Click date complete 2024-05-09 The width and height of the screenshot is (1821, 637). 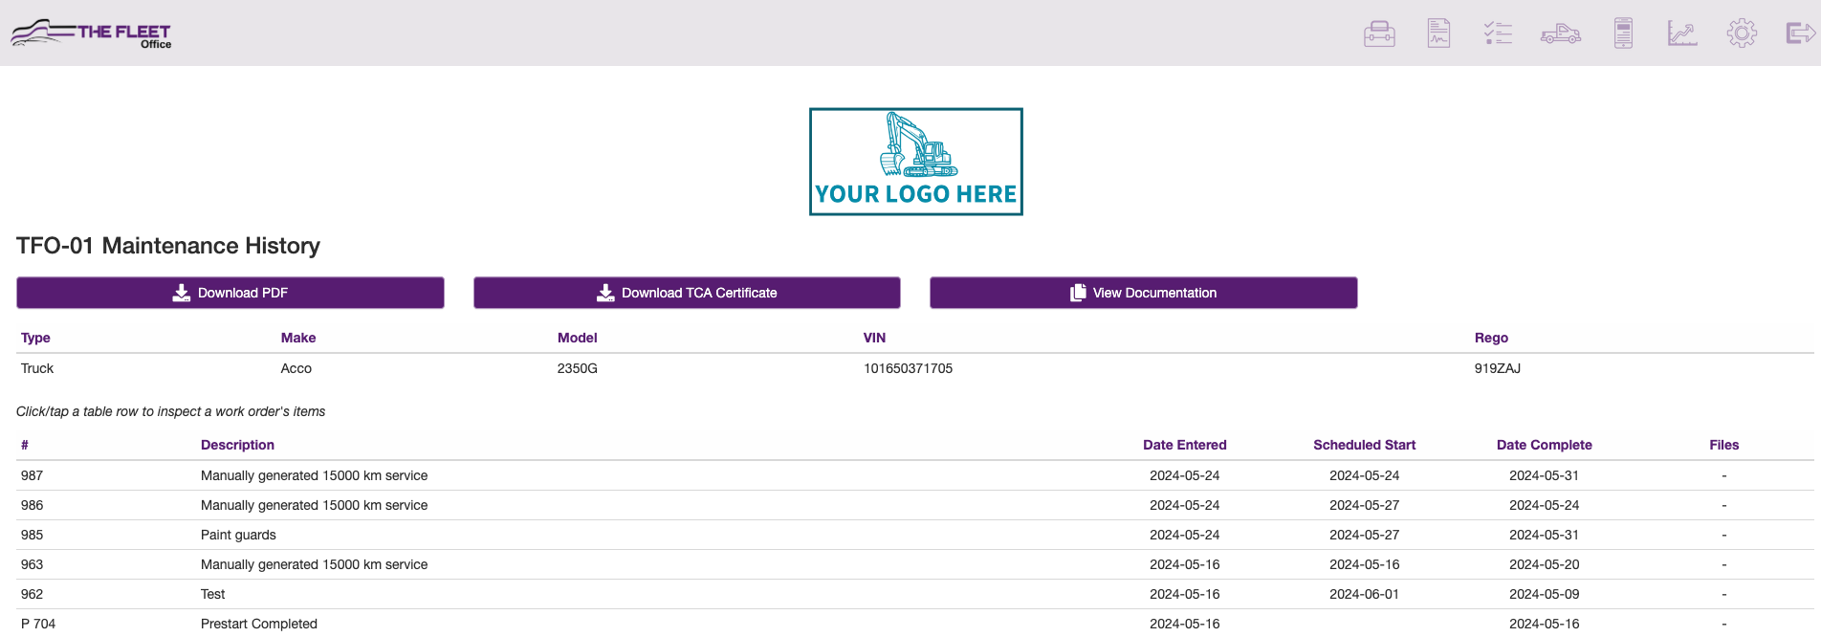pyautogui.click(x=1545, y=594)
